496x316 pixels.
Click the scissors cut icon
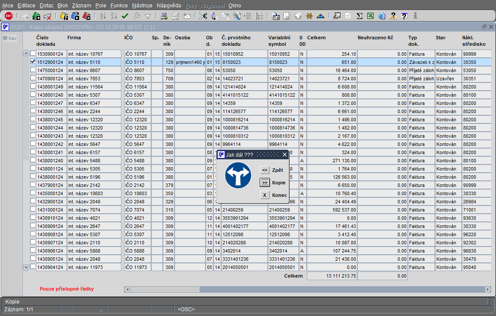pos(203,16)
